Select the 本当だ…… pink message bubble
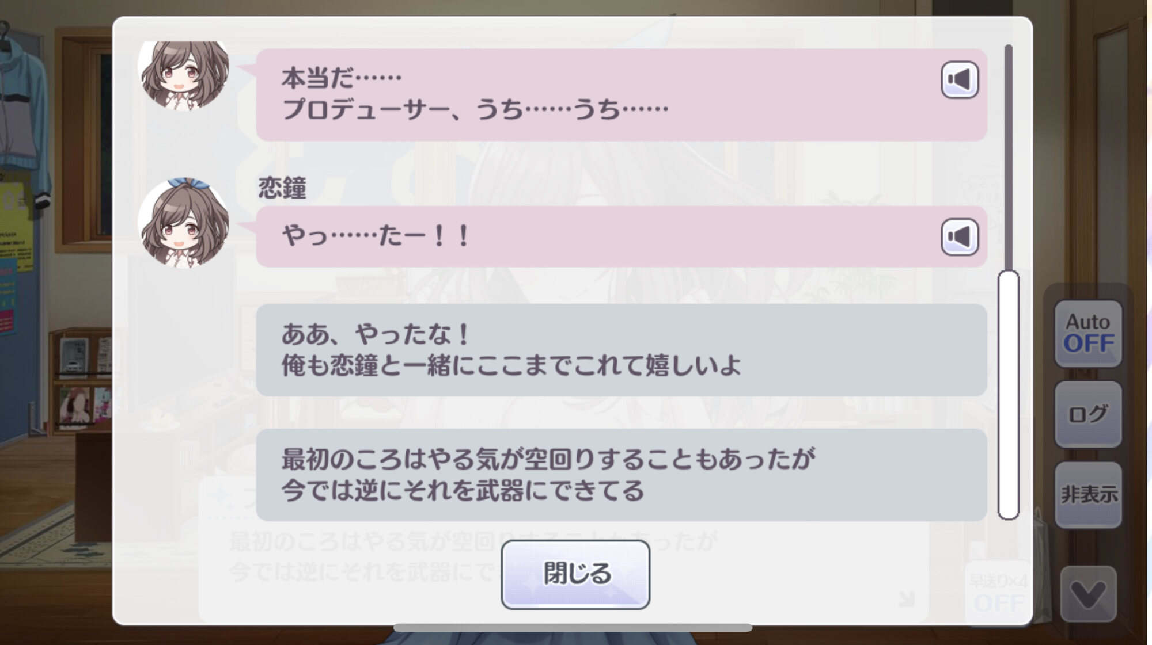 tap(622, 94)
